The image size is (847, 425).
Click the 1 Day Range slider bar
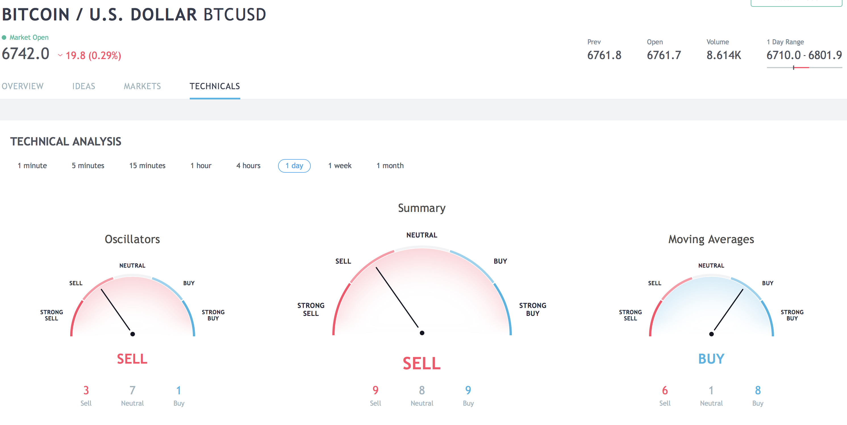pos(804,67)
